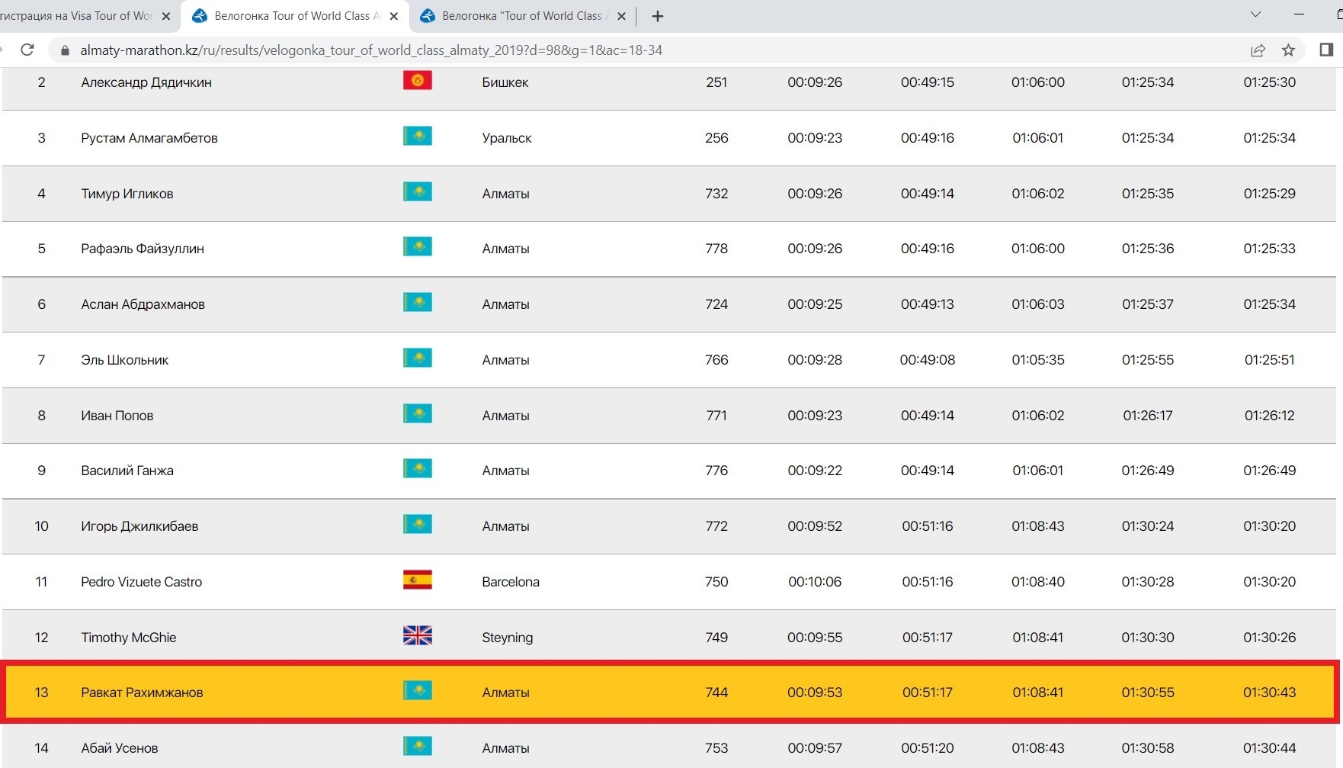Click the Kyrgyzstan flag beside Бишкек
1343x768 pixels.
pyautogui.click(x=417, y=80)
